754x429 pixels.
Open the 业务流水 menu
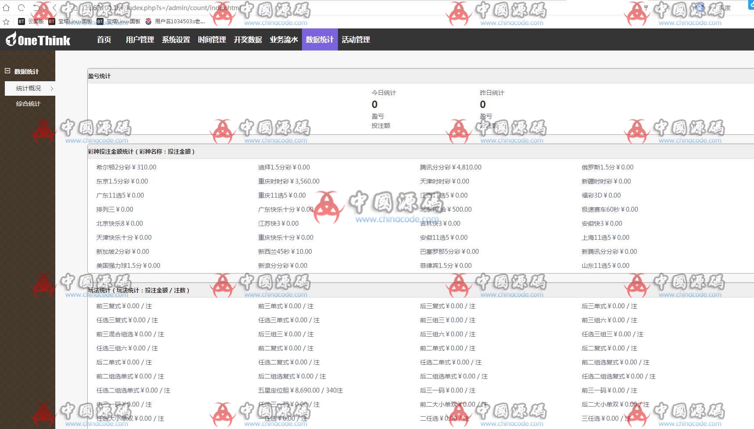pyautogui.click(x=284, y=40)
